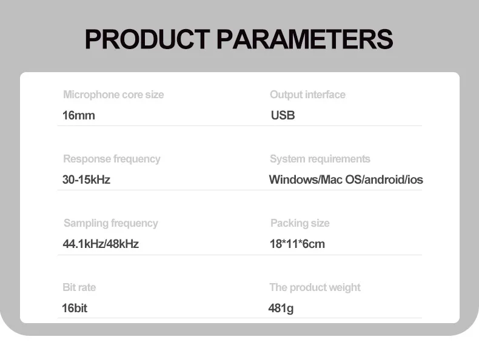Select the Output interface label

pos(307,95)
